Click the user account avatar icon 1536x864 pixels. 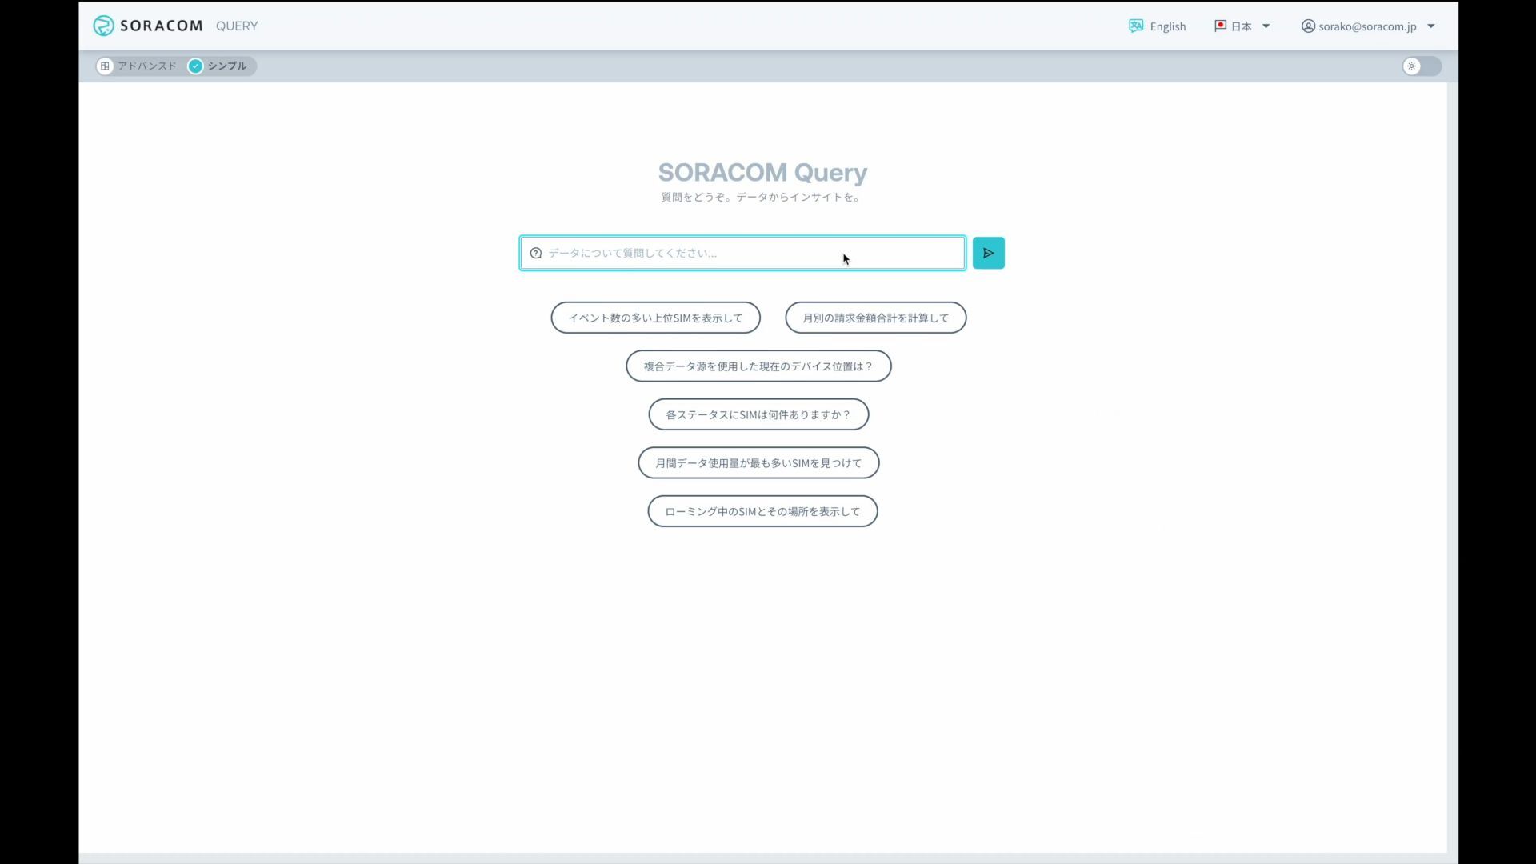(1308, 26)
